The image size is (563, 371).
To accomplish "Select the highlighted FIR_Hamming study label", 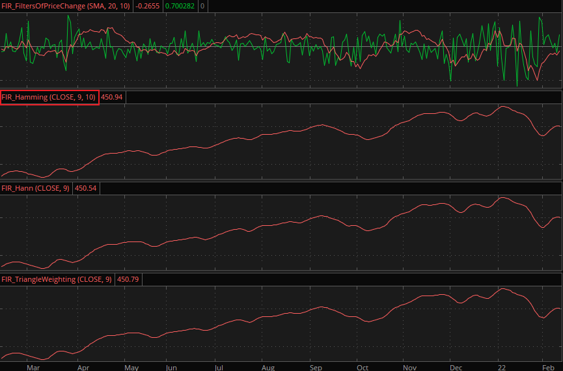I will click(49, 97).
